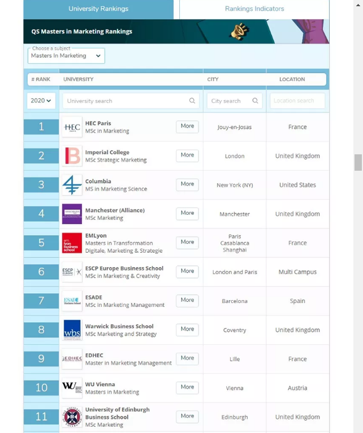
Task: Click the Imperial College logo
Action: [x=72, y=156]
